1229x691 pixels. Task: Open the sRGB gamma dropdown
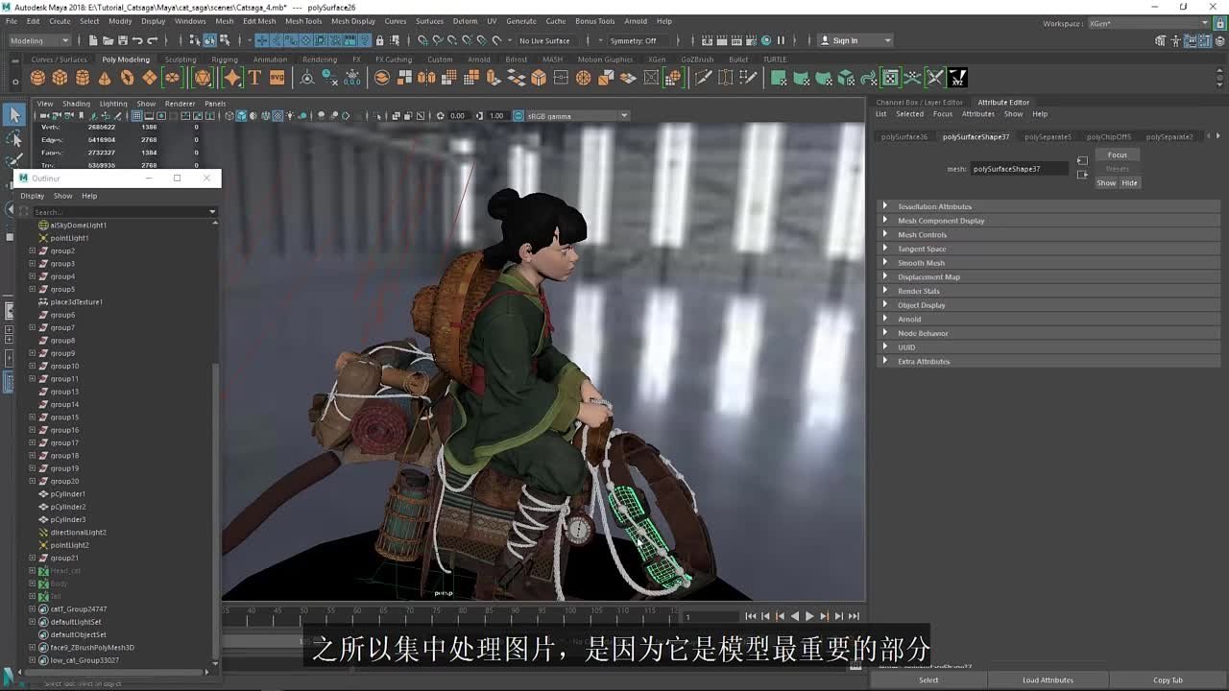[x=577, y=115]
